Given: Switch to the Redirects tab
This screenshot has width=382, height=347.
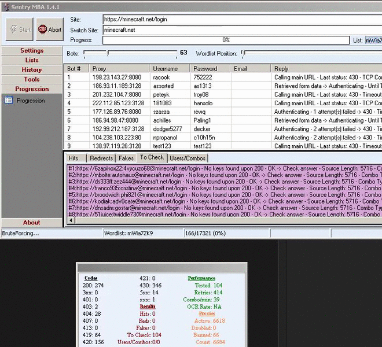Looking at the screenshot, I should [x=101, y=158].
